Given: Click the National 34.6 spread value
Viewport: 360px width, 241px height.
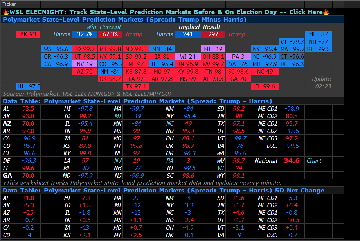Looking at the screenshot, I should click(292, 161).
